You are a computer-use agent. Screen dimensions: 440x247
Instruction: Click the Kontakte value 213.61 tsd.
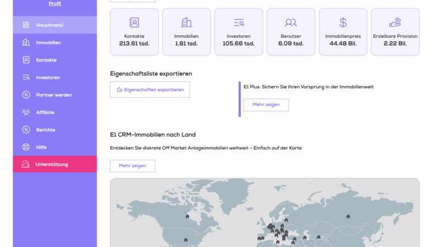click(134, 44)
